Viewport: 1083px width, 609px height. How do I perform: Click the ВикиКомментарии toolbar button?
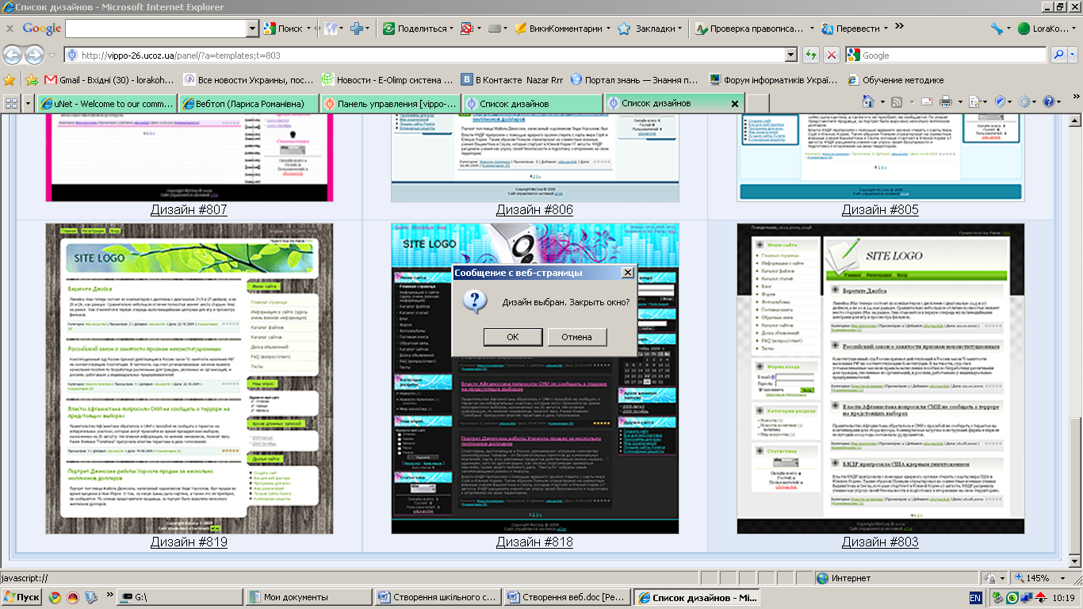pos(561,29)
